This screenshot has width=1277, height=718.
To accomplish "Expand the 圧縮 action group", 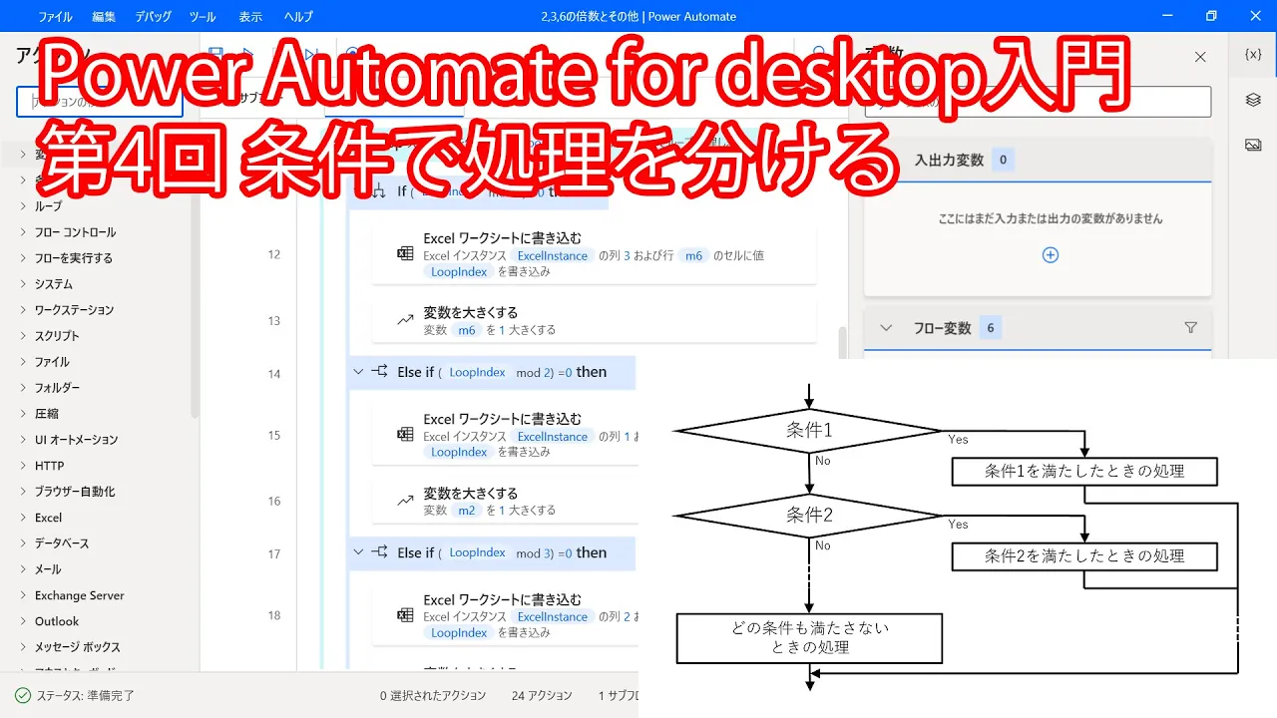I will 24,414.
